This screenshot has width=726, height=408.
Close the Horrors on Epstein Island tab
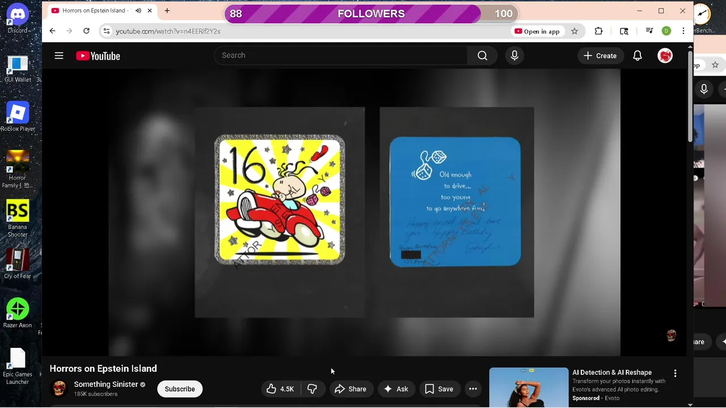(x=150, y=11)
